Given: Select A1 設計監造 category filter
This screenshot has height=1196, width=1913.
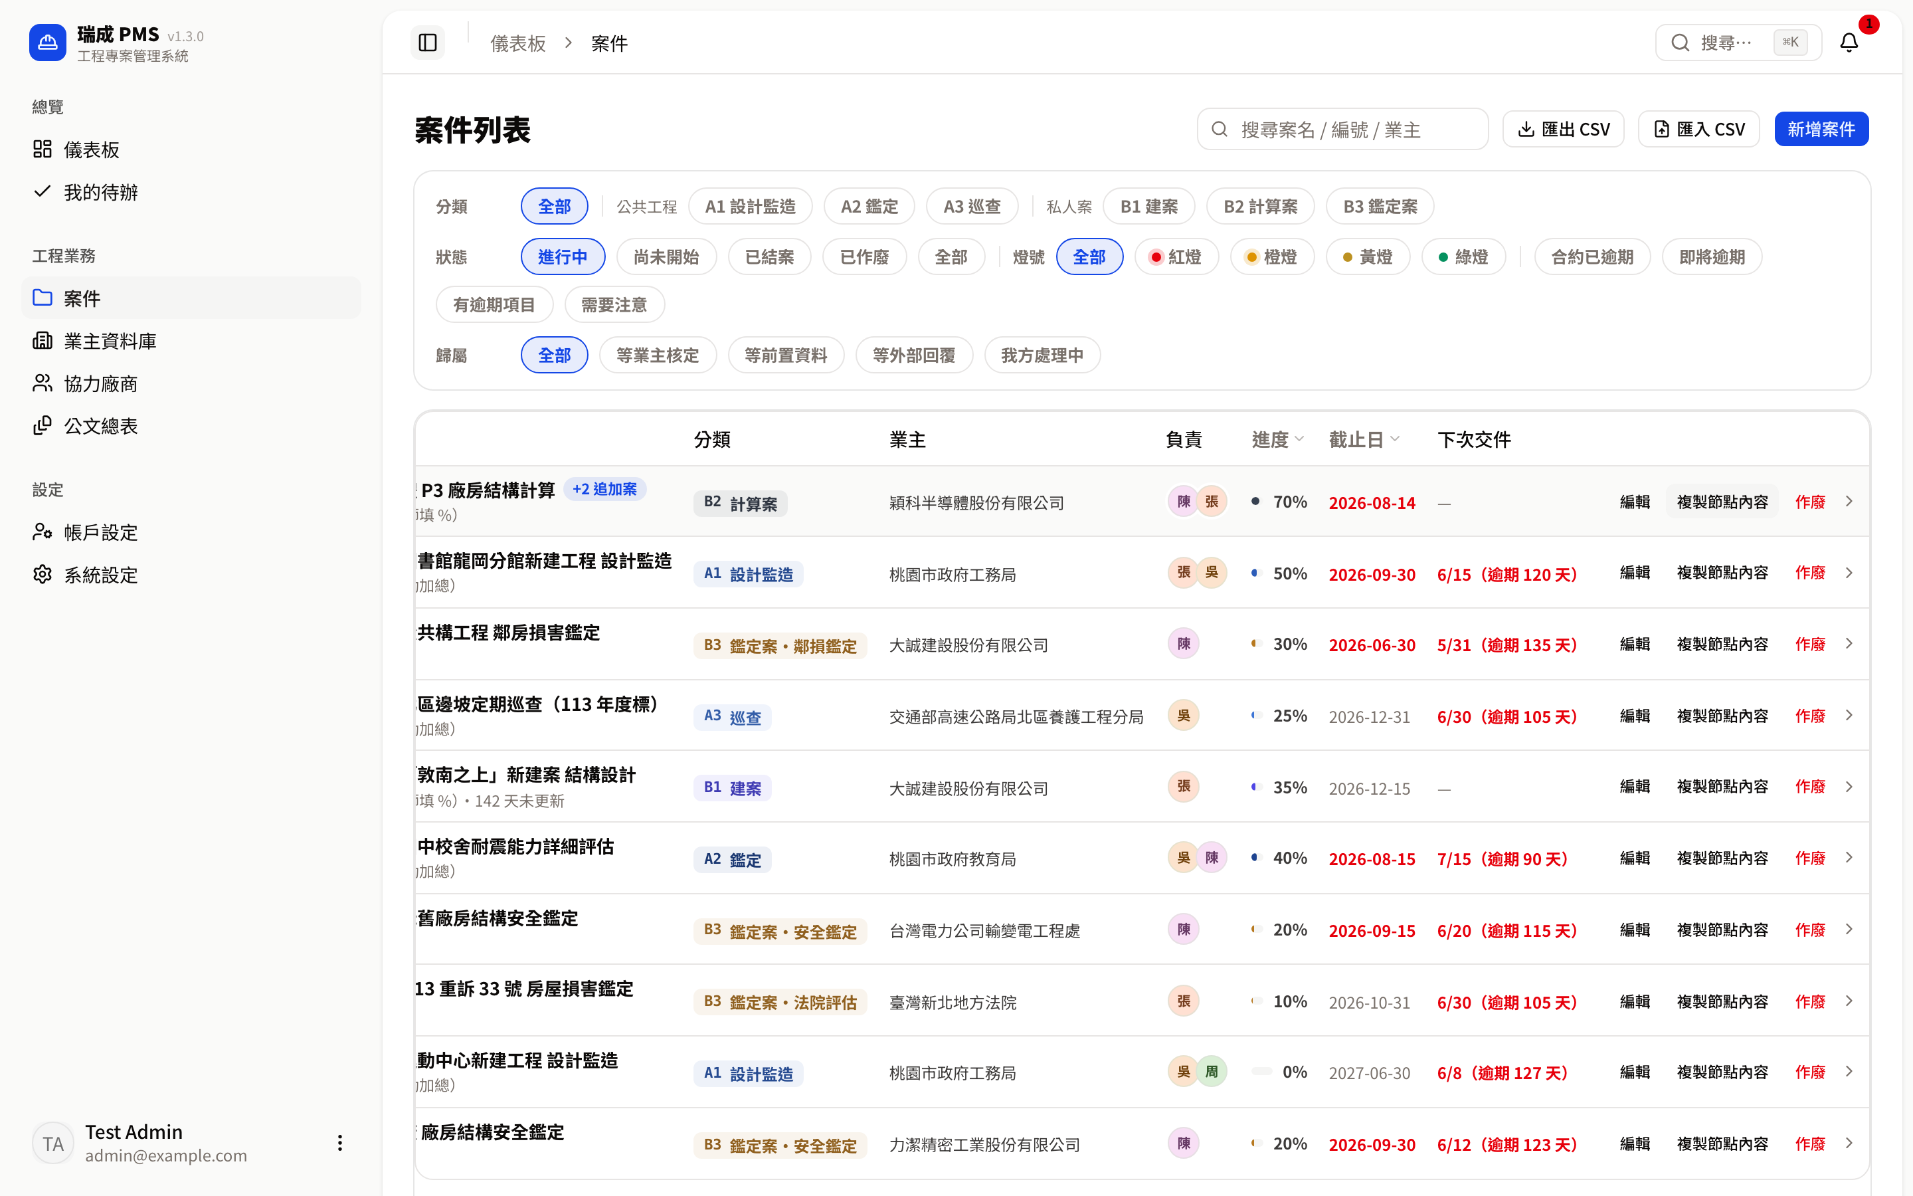Looking at the screenshot, I should coord(750,207).
